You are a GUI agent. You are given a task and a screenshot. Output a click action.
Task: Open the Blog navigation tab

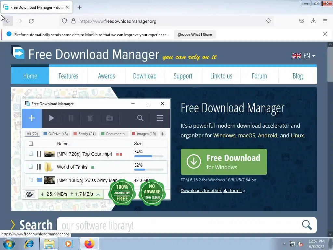(x=298, y=76)
